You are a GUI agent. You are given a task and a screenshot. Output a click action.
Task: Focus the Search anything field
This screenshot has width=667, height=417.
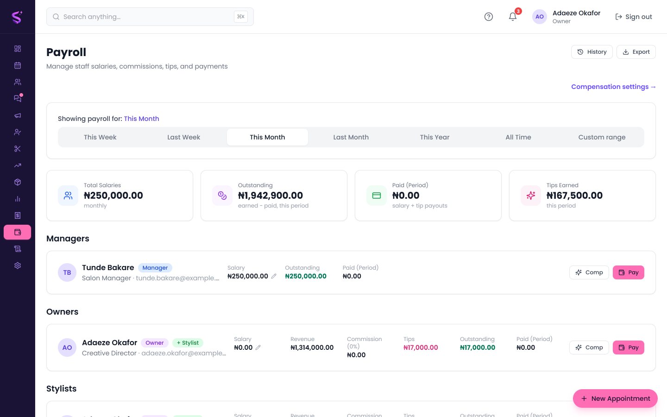point(150,17)
